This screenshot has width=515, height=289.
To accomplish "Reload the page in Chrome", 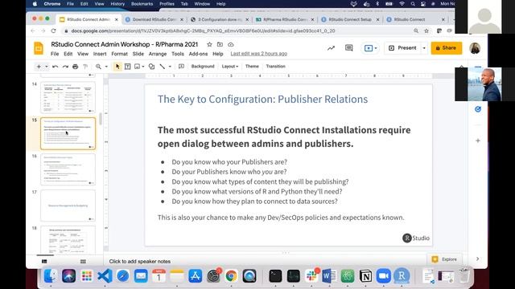I will (x=54, y=31).
